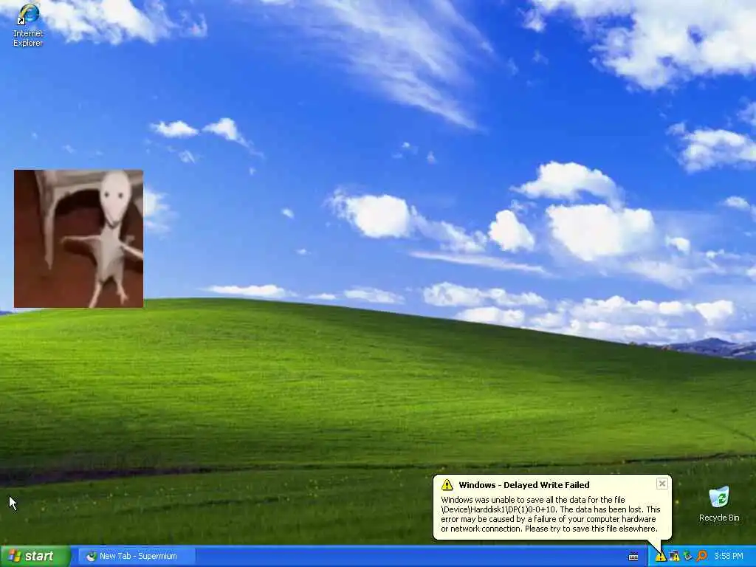Click the orange magnifier tray icon

click(x=701, y=557)
